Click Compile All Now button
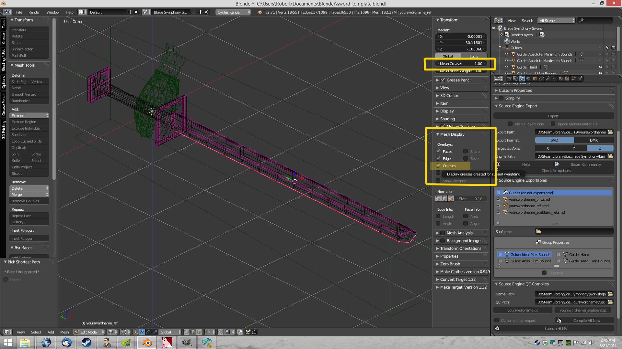This screenshot has height=349, width=622. (586, 321)
